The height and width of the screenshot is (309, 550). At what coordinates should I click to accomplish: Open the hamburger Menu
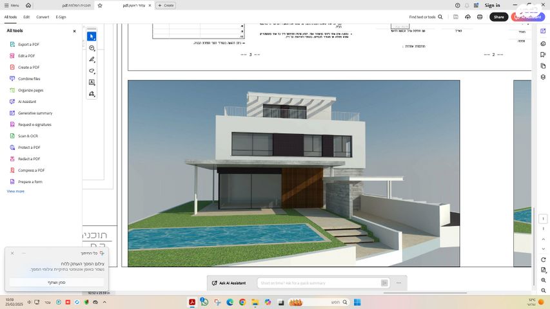tap(11, 5)
